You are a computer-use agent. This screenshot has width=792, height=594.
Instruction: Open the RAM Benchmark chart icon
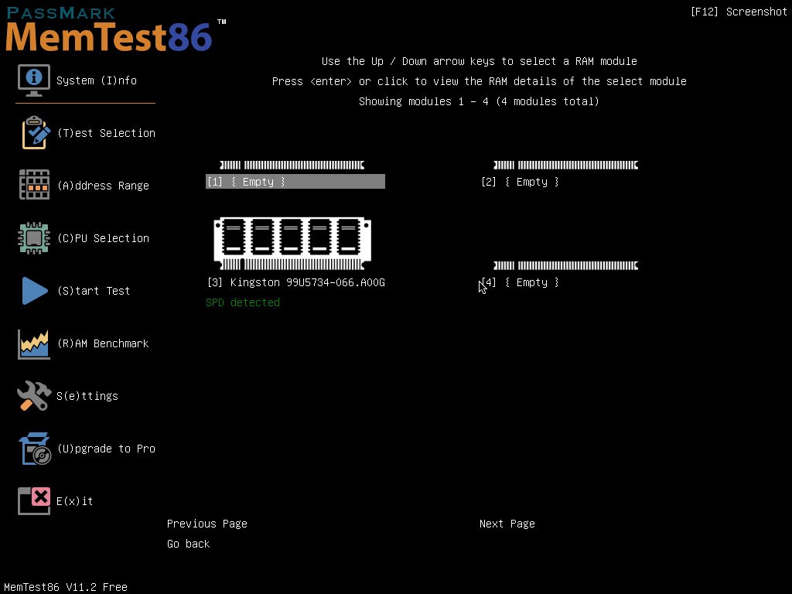[x=34, y=344]
